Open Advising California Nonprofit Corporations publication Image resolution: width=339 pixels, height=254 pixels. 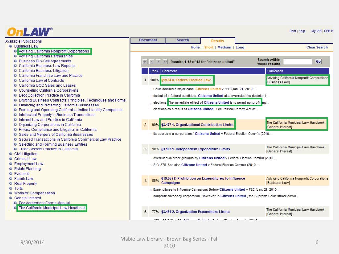(x=54, y=51)
